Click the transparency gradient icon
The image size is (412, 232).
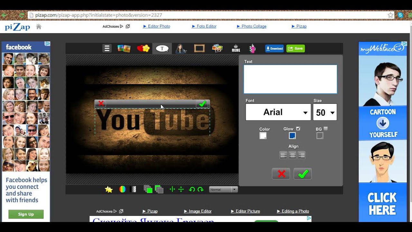point(133,189)
